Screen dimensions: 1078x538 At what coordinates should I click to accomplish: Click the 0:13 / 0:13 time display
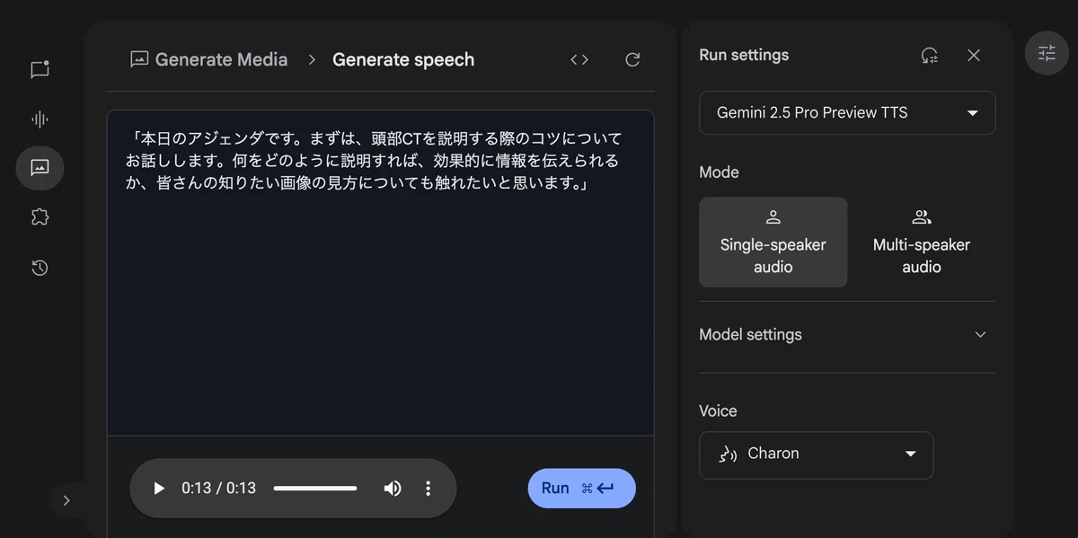tap(218, 489)
